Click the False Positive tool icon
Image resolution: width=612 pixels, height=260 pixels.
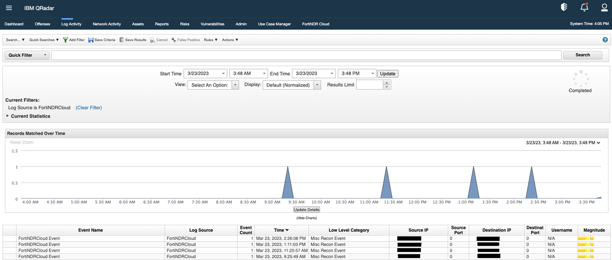(174, 40)
